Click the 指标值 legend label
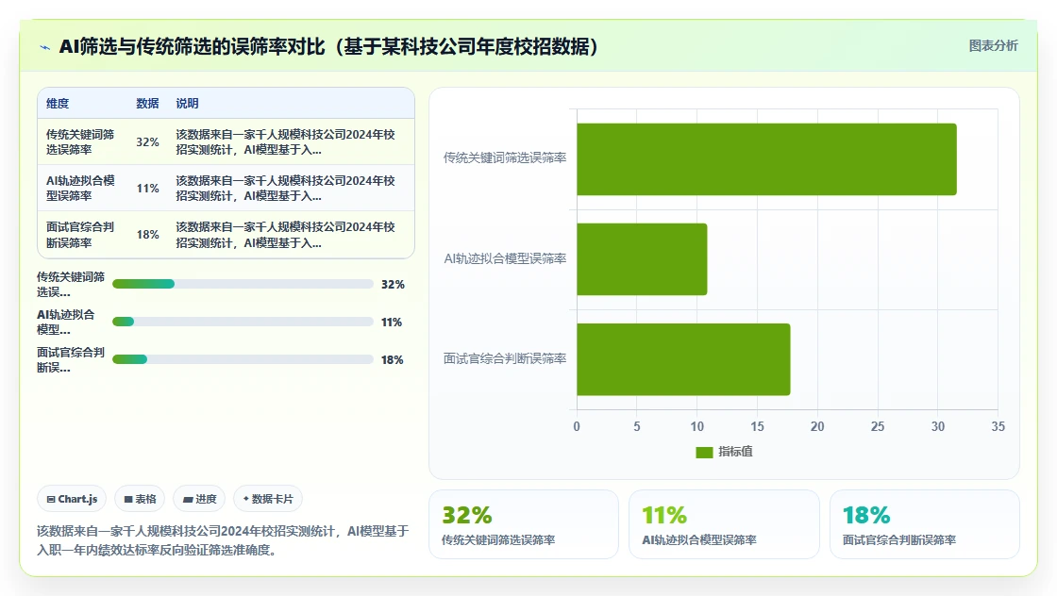 tap(735, 451)
